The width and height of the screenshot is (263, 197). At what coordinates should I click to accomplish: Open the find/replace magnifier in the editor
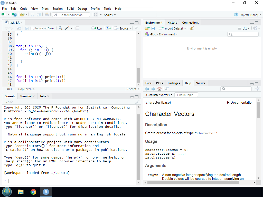pyautogui.click(x=60, y=28)
